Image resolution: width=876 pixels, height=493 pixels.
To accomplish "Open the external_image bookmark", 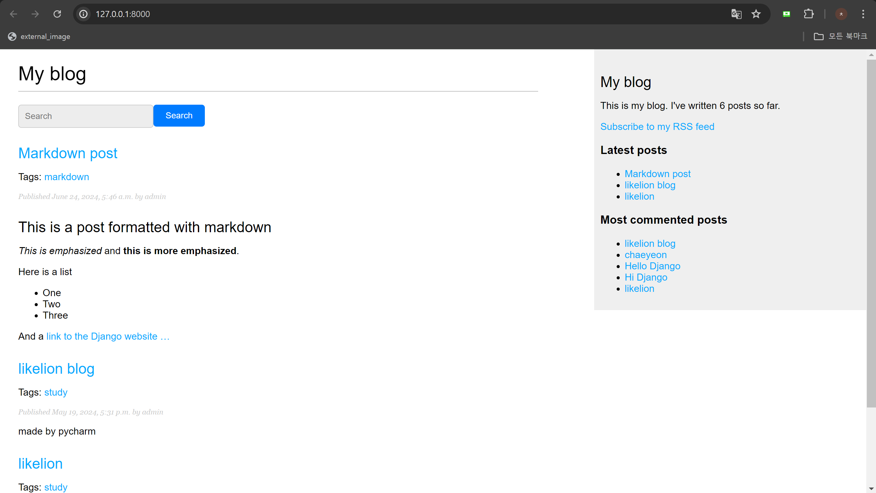I will [39, 37].
